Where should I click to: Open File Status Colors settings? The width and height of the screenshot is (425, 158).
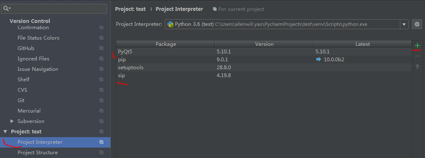(38, 38)
